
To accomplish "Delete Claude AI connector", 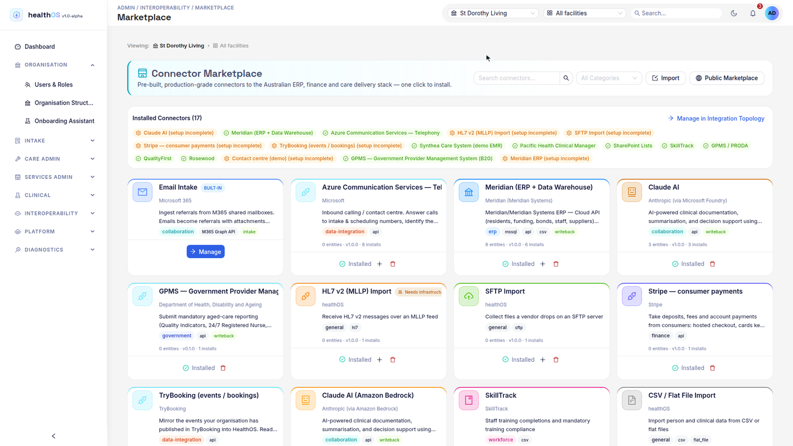I will [x=713, y=264].
